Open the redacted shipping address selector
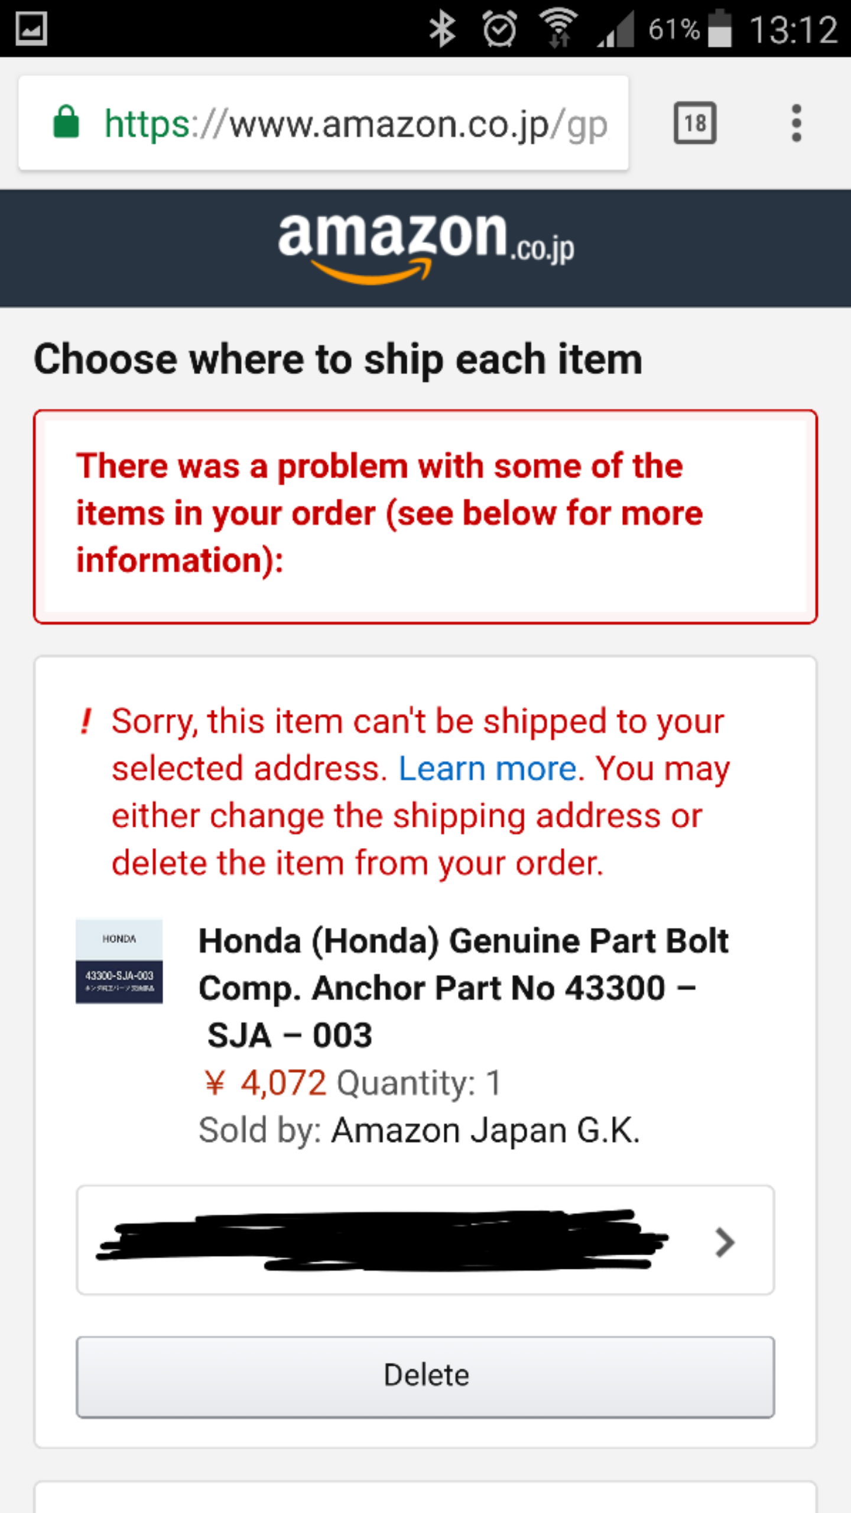 pyautogui.click(x=425, y=1240)
